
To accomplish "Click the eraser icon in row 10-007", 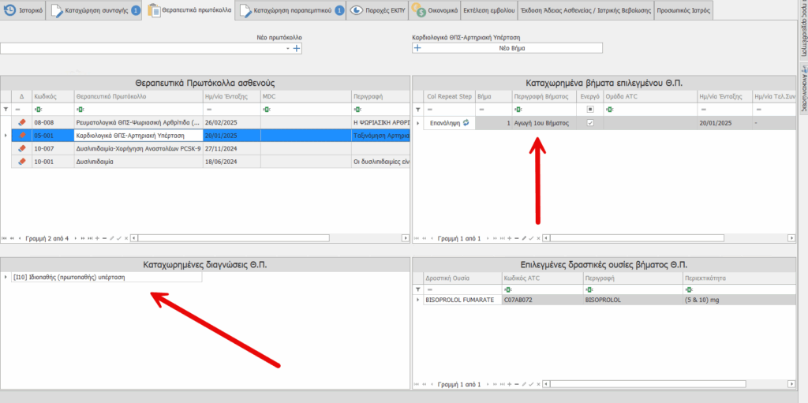I will [x=22, y=148].
